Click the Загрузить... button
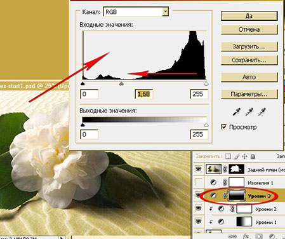The image size is (285, 239). tap(249, 46)
